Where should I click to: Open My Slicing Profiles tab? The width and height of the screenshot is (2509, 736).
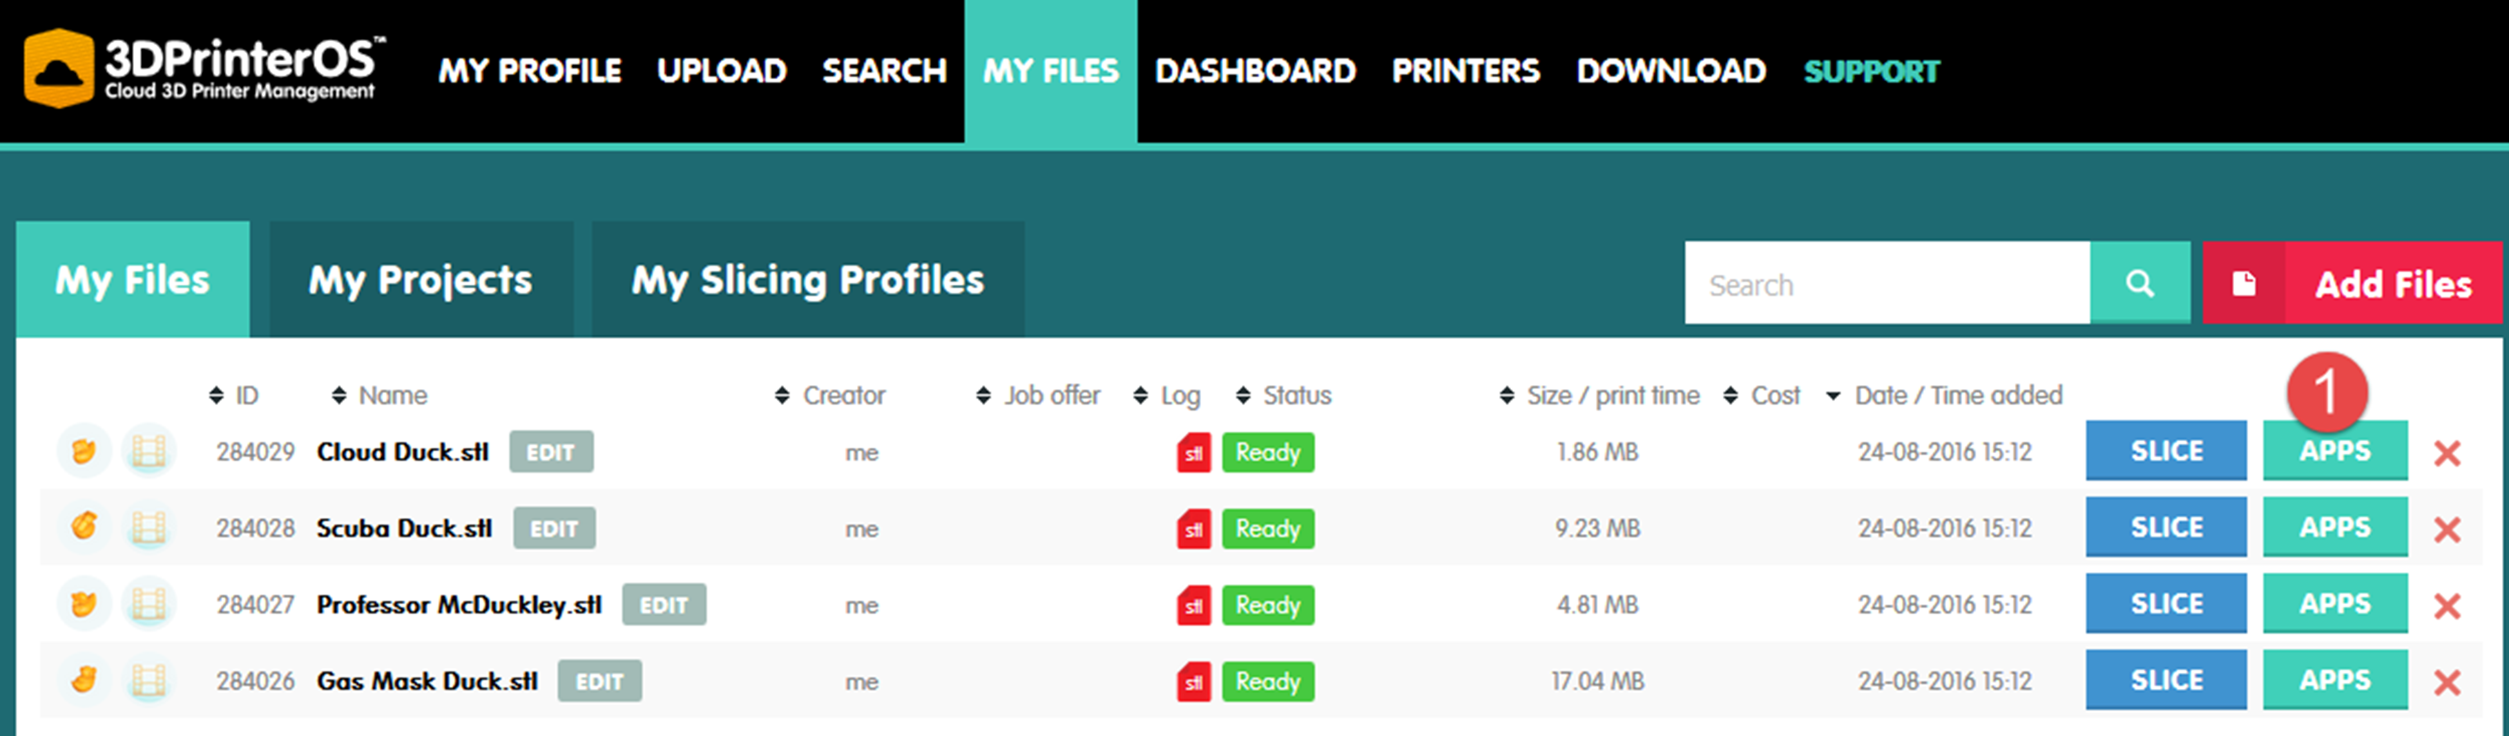pos(807,280)
